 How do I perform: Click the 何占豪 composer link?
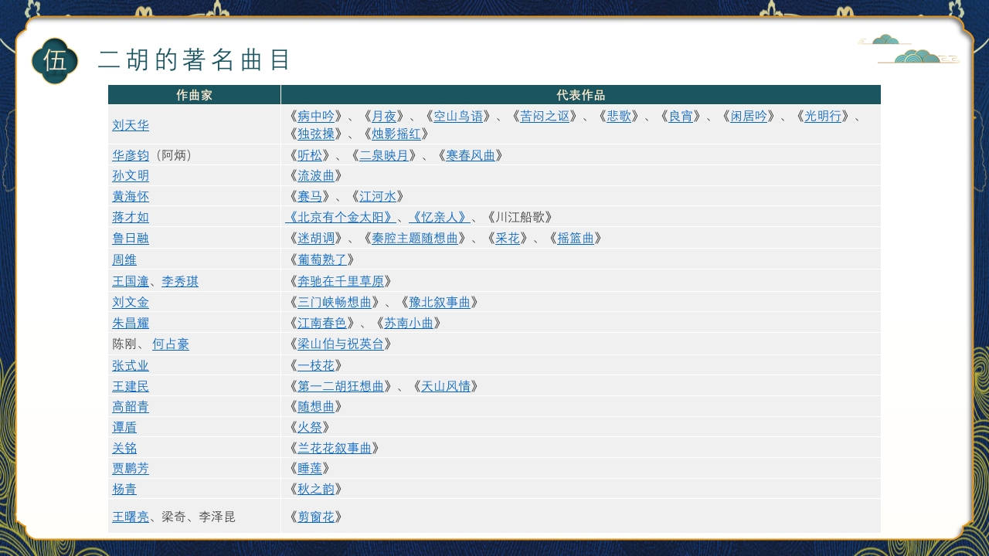click(171, 344)
